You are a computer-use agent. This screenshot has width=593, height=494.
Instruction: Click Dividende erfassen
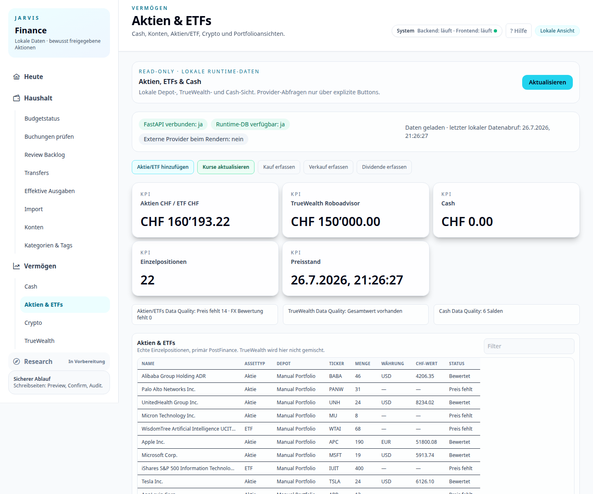coord(384,167)
